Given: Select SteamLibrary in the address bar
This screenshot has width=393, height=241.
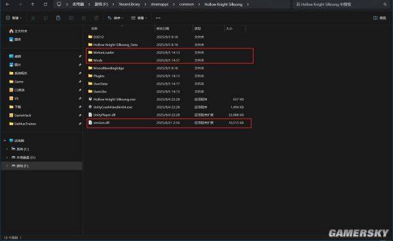Looking at the screenshot, I should tap(129, 5).
